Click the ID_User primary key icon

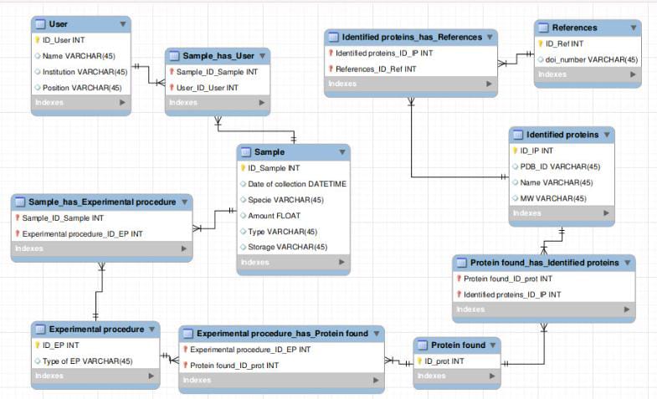coord(38,39)
